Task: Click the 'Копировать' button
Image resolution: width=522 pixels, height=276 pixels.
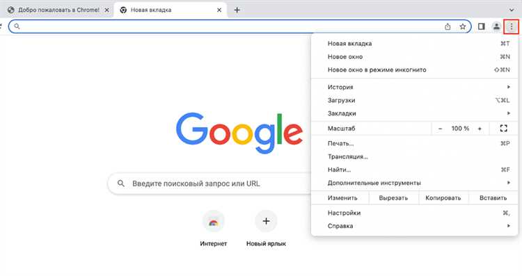Action: pyautogui.click(x=443, y=198)
